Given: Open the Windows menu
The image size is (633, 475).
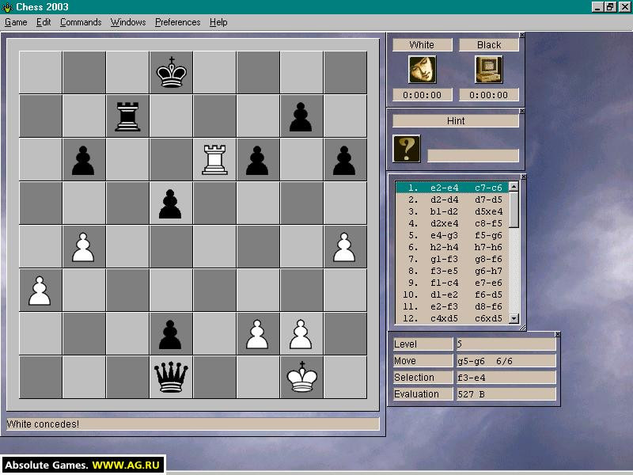Looking at the screenshot, I should click(x=128, y=22).
